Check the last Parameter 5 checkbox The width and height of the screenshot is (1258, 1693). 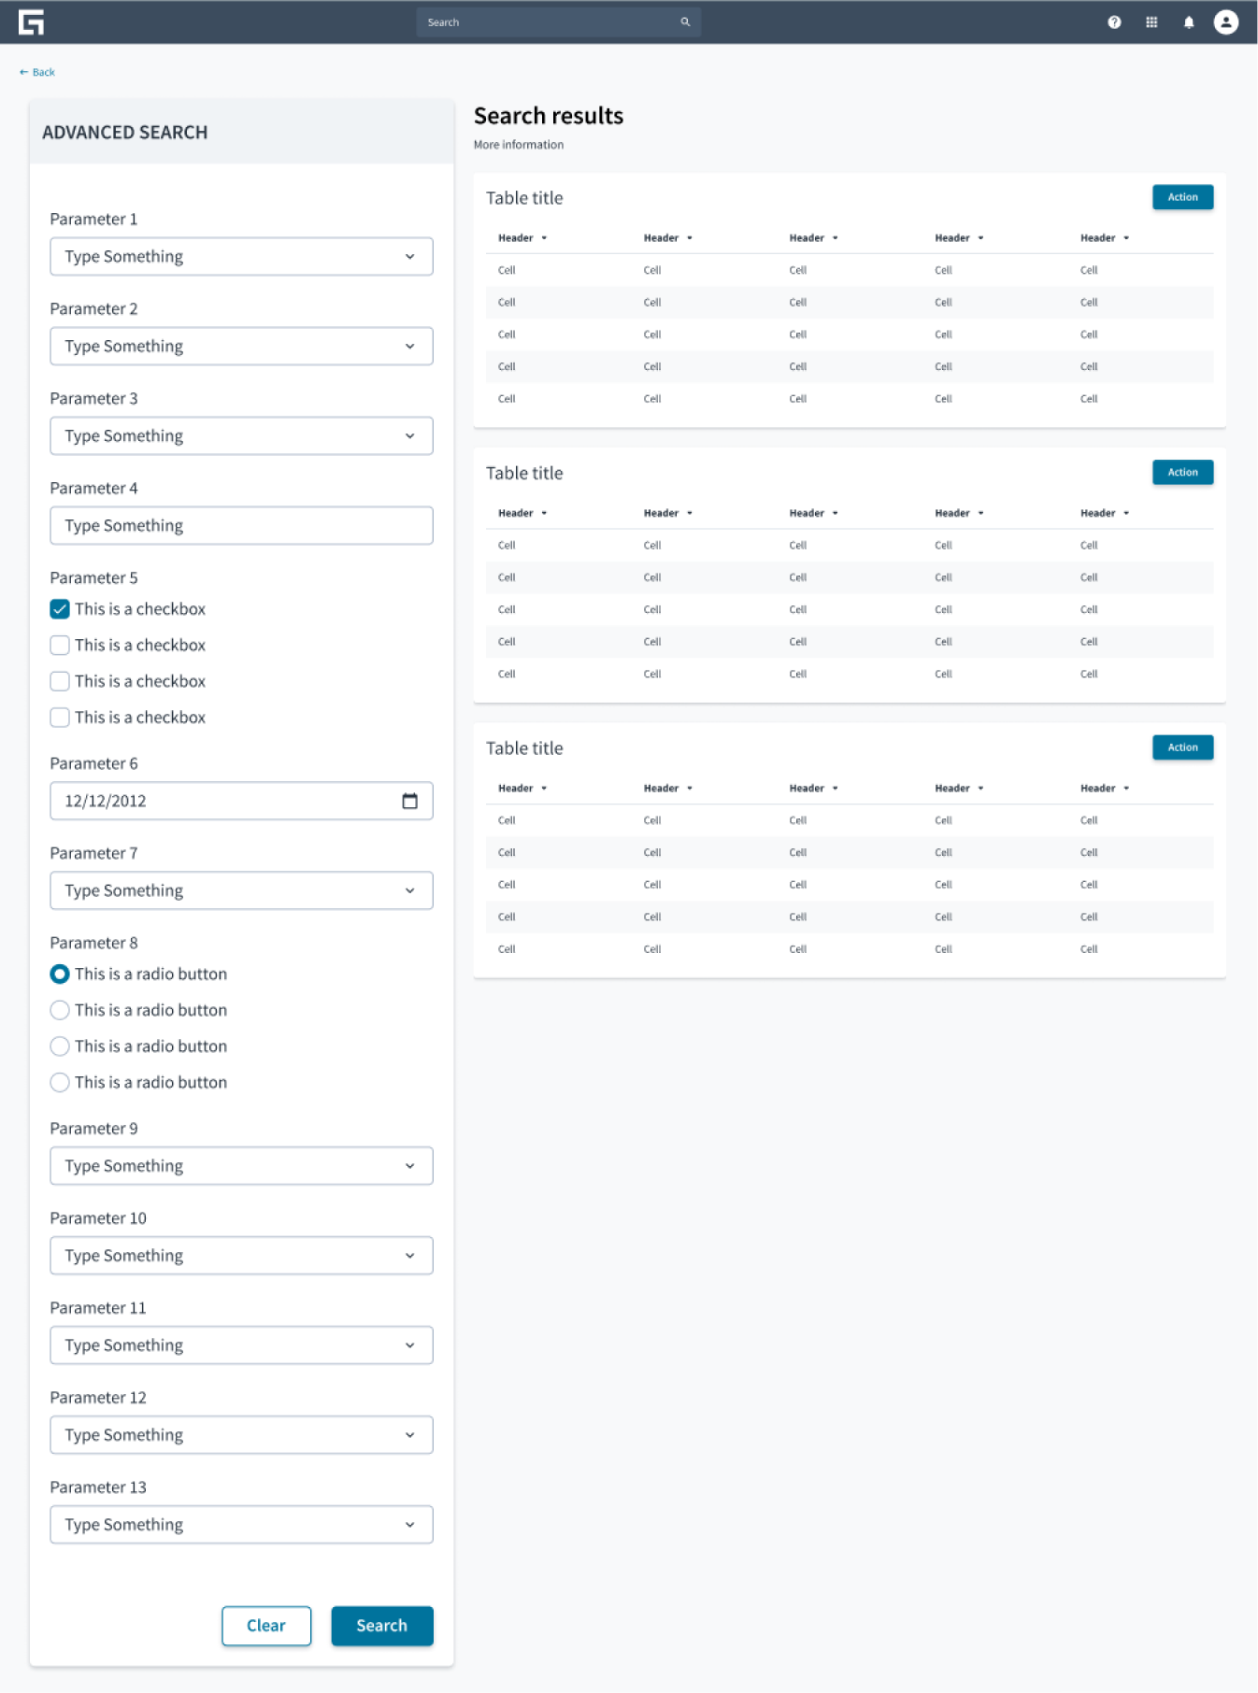click(60, 718)
